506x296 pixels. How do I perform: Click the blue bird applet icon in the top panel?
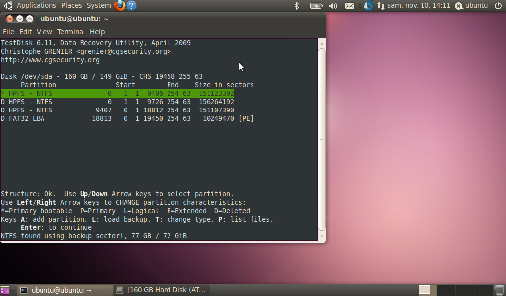pyautogui.click(x=368, y=6)
